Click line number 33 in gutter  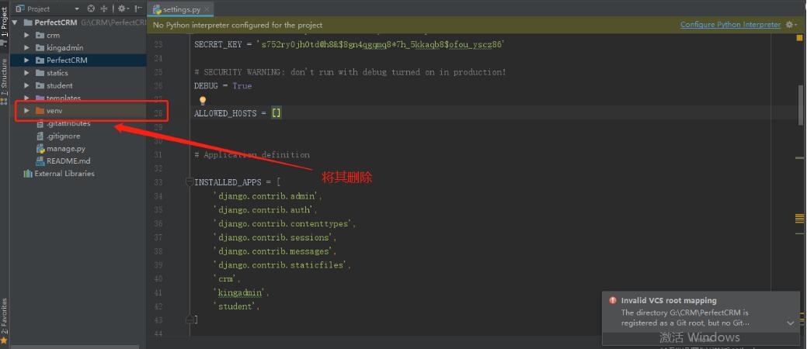coord(158,182)
